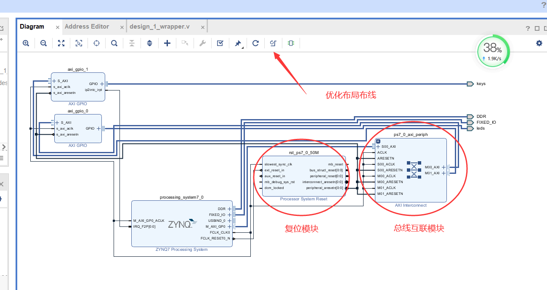Click the Zoom Fit four-arrows icon
Screen dimensions: 547x290
point(61,43)
